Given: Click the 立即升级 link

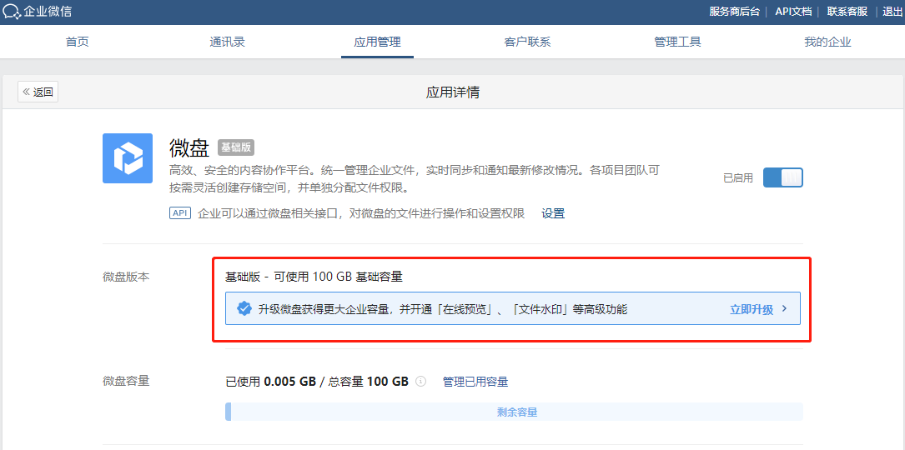Looking at the screenshot, I should pos(752,309).
